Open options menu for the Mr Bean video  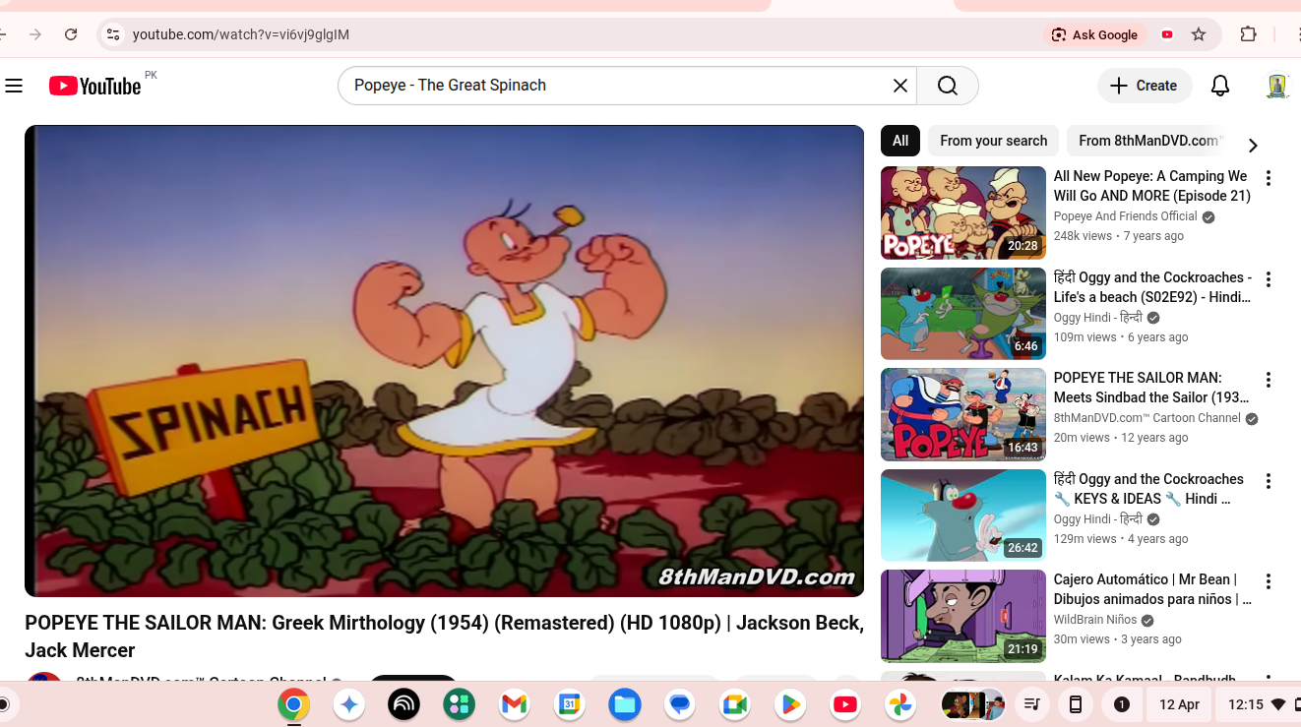[1268, 581]
